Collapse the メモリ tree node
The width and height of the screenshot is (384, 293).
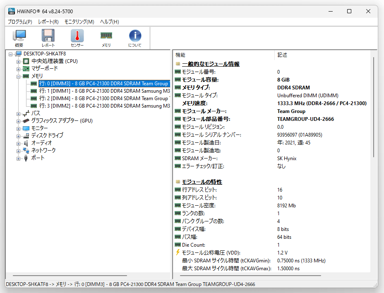tap(18, 77)
